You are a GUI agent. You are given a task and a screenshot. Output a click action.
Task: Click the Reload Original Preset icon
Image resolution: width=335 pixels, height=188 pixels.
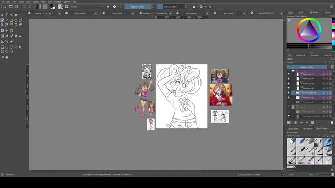coord(120,7)
